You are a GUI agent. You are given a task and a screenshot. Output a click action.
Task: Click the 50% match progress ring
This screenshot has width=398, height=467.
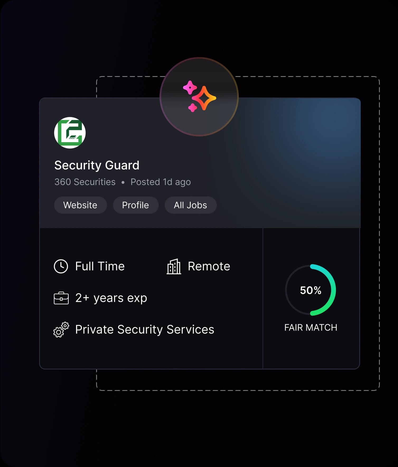tap(311, 290)
